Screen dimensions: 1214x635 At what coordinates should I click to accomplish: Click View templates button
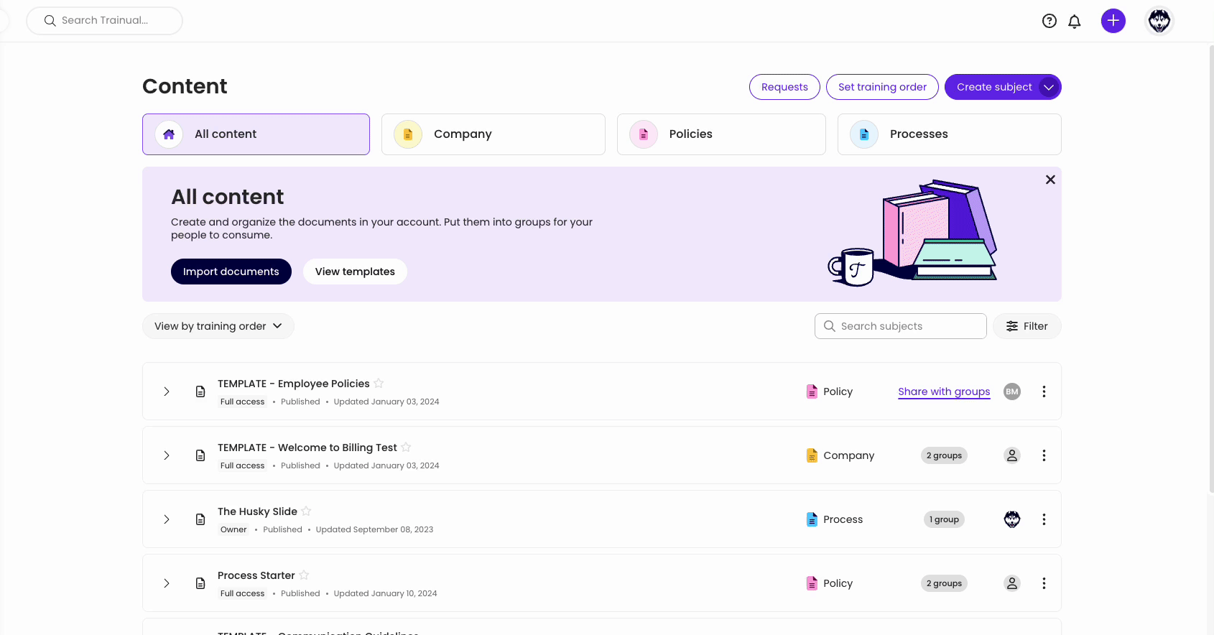[x=355, y=272]
